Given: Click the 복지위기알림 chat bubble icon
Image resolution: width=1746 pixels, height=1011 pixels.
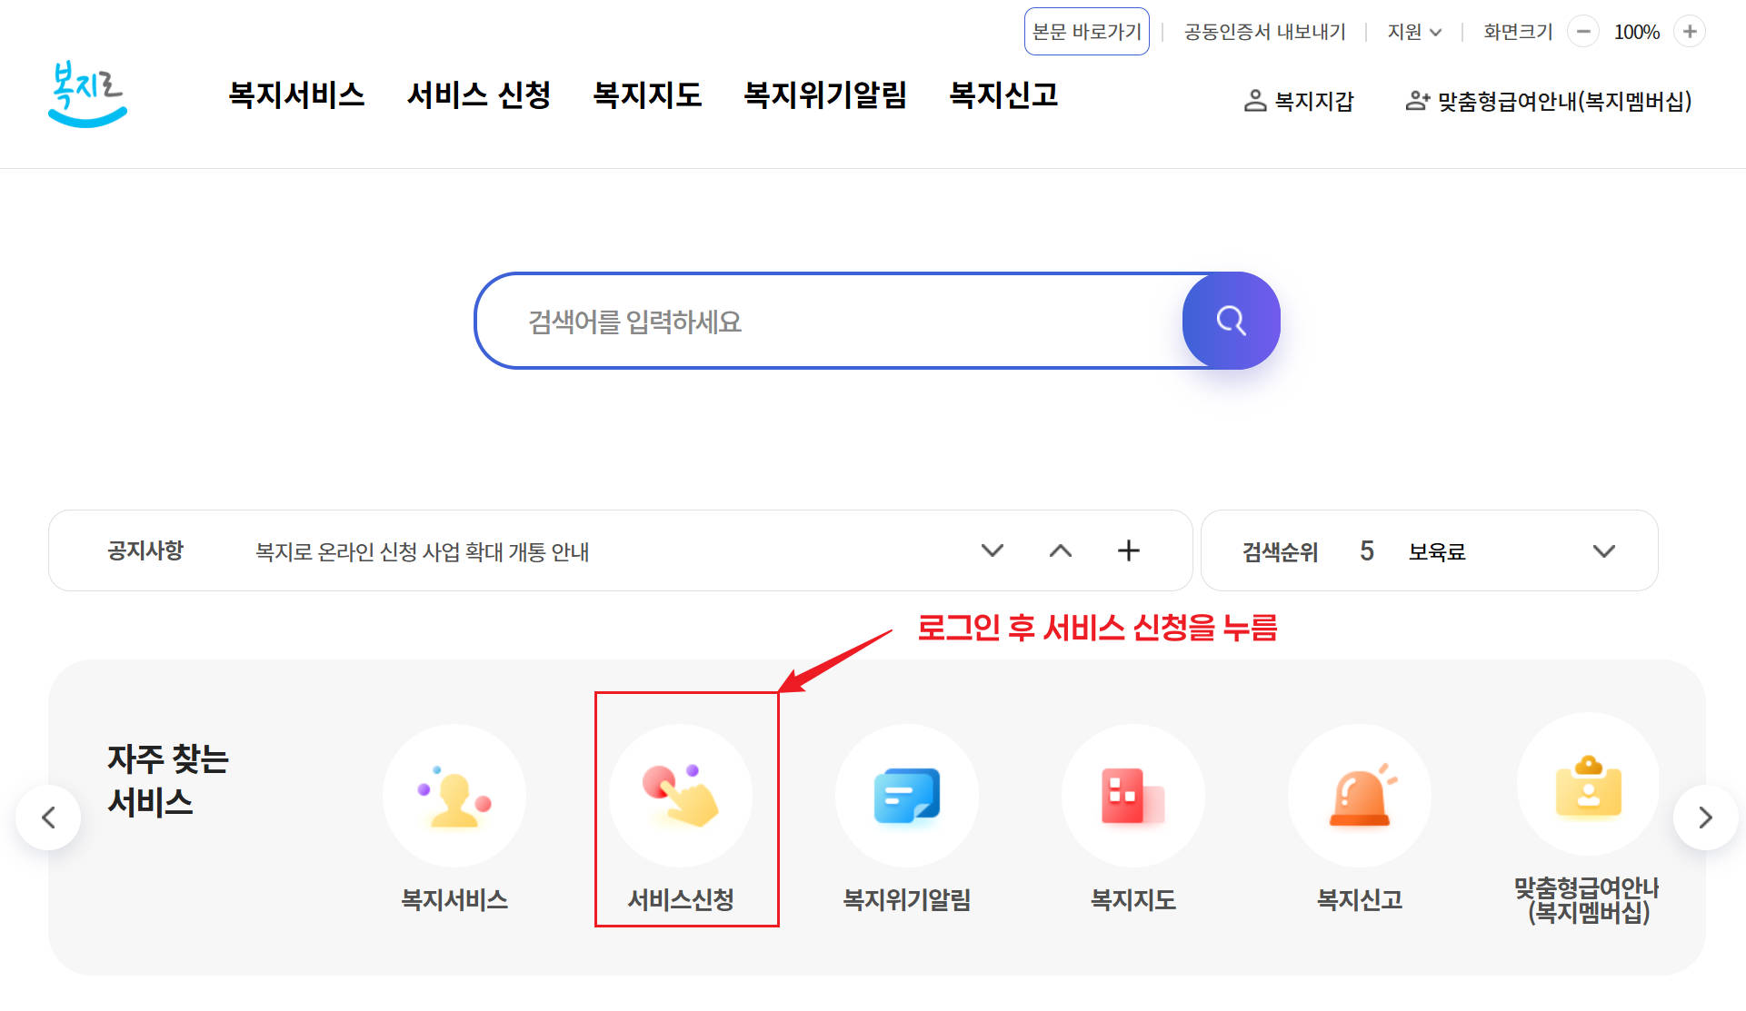Looking at the screenshot, I should 906,795.
